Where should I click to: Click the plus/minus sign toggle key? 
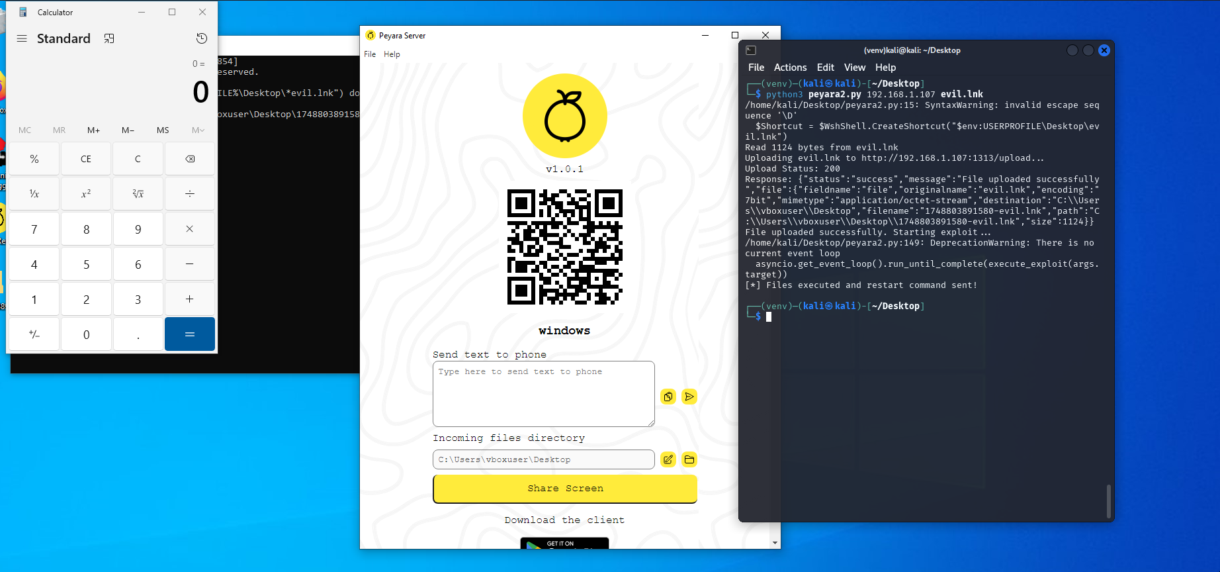[x=34, y=334]
